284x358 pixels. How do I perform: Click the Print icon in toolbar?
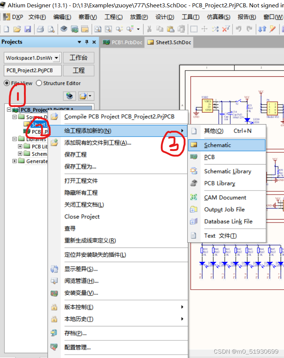[x=40, y=29]
